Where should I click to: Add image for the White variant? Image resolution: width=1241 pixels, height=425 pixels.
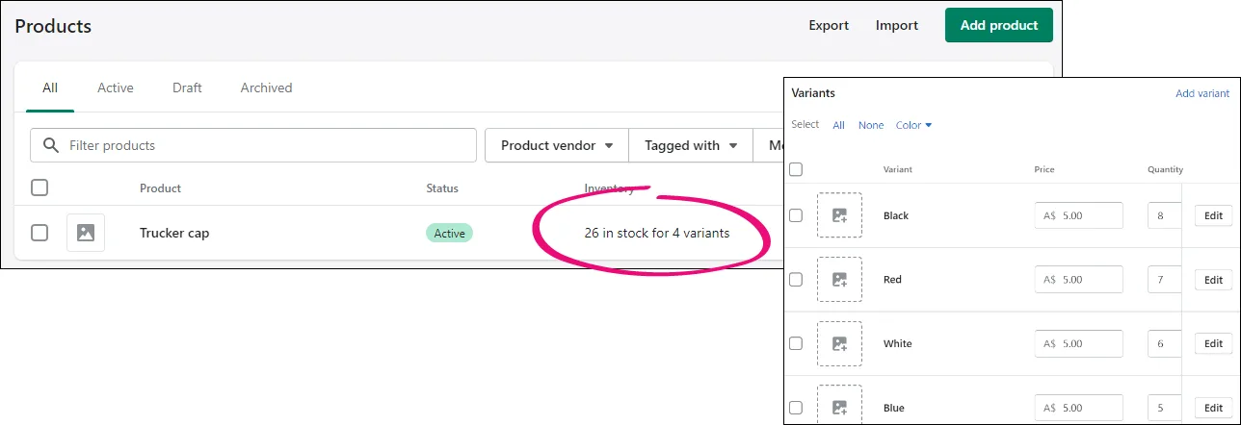839,343
